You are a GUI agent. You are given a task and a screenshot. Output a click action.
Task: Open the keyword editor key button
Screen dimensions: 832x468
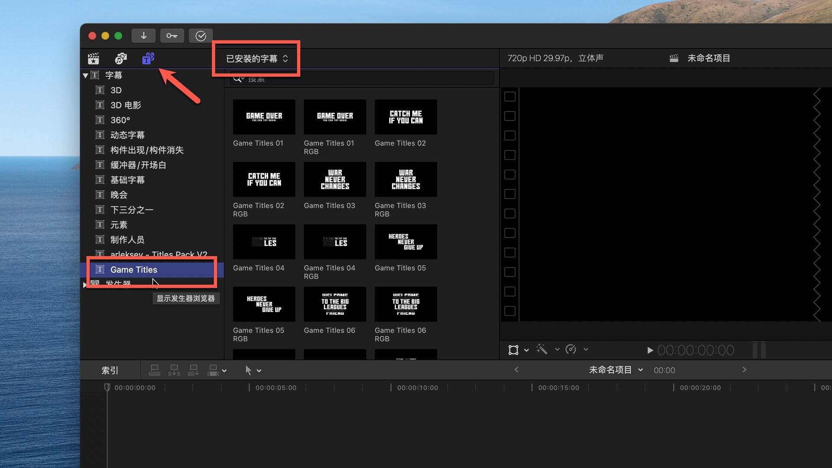[172, 36]
